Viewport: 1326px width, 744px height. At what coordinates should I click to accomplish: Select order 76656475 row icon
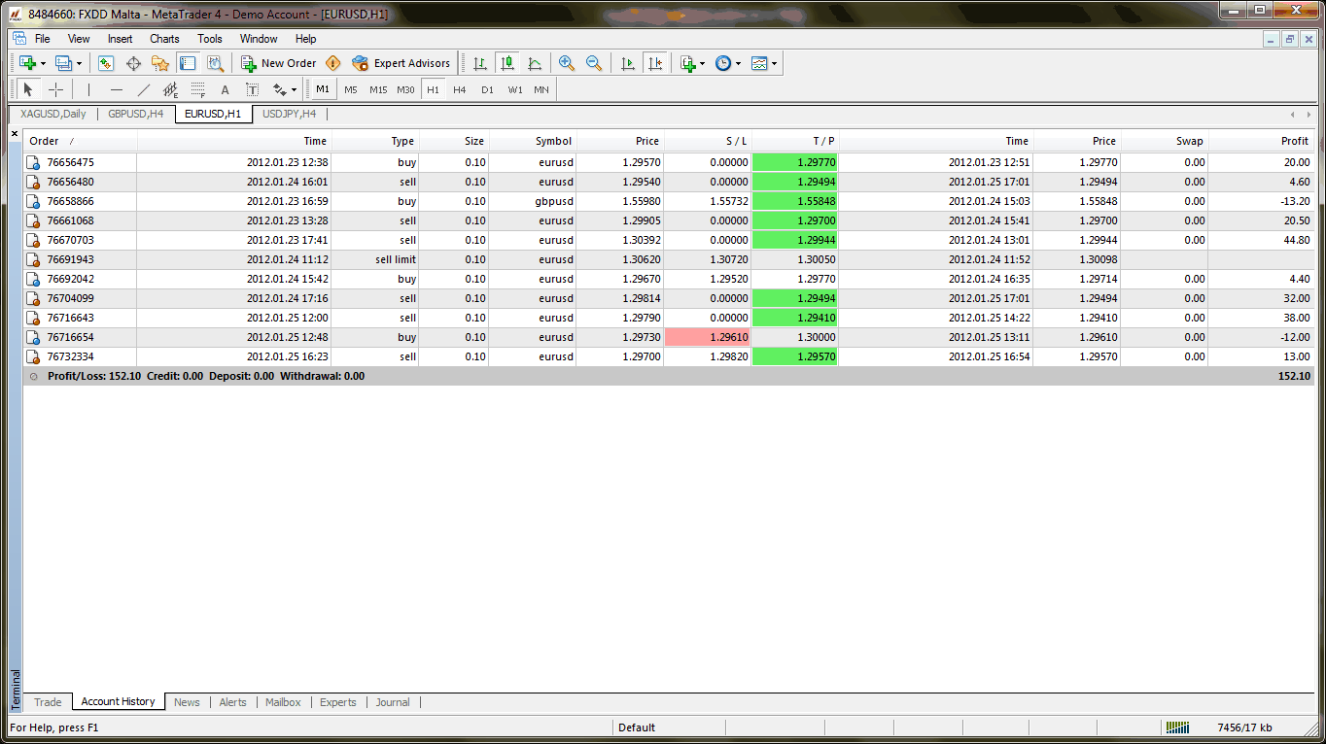point(33,163)
